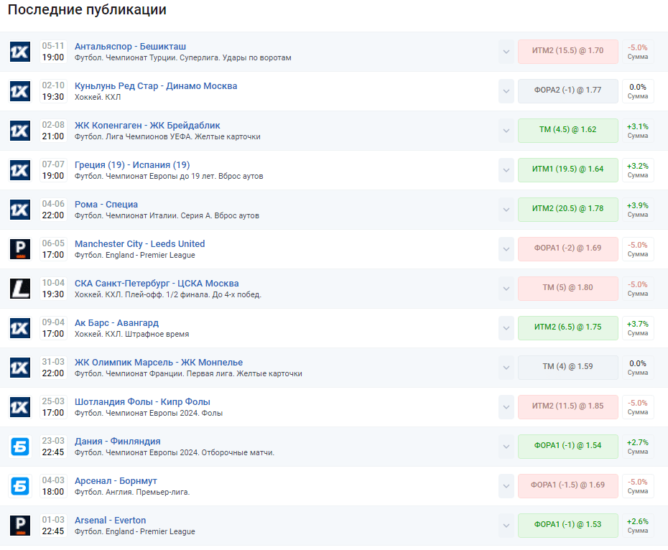Open the Греция (19) - Испания (19) match link
668x550 pixels.
tap(132, 165)
